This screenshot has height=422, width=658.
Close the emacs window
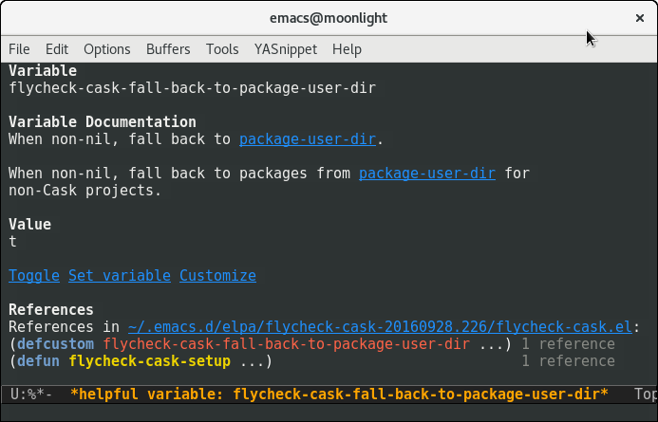coord(638,18)
